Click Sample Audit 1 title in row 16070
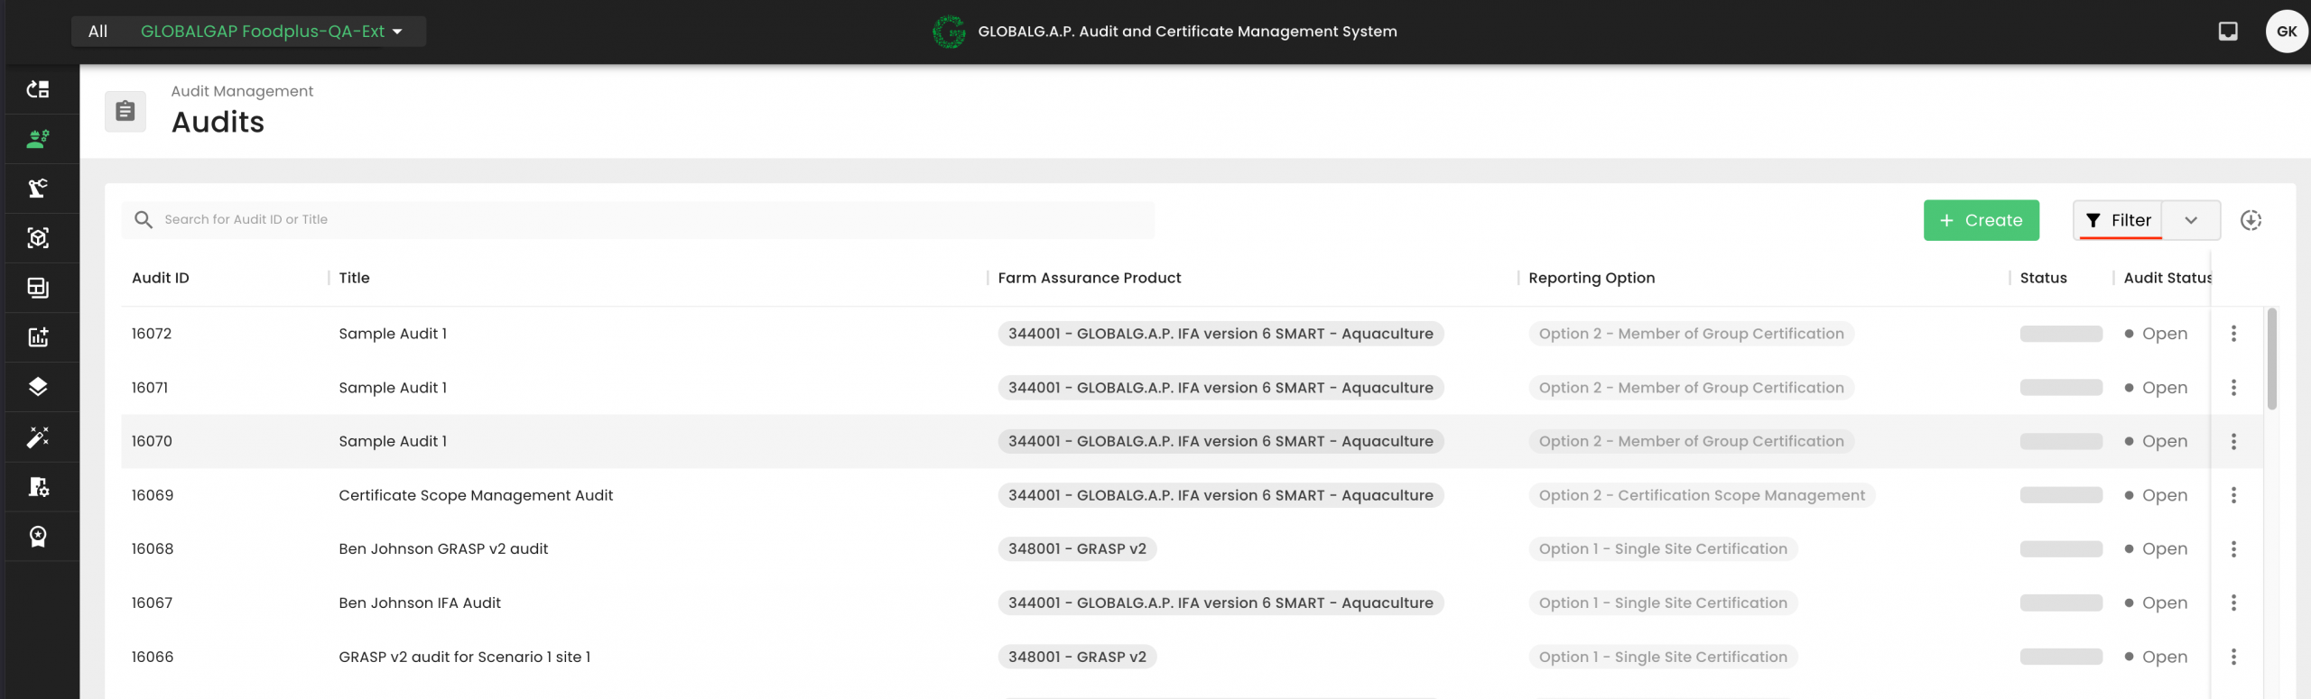The height and width of the screenshot is (699, 2311). pyautogui.click(x=393, y=441)
